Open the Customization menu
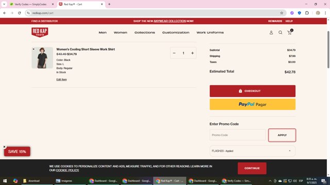This screenshot has height=185, width=330. coord(176,32)
